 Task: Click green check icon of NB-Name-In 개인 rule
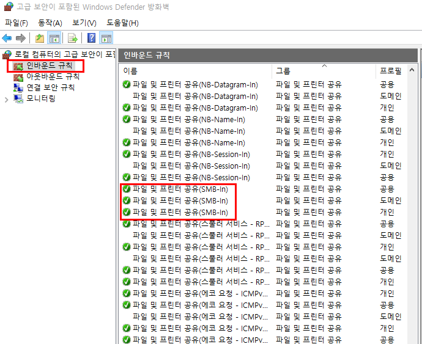tap(127, 142)
